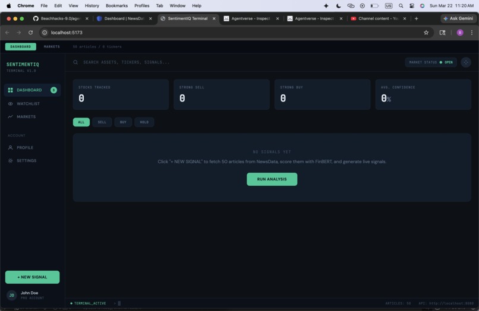This screenshot has height=311, width=479.
Task: Click the notification badge on Dashboard
Action: point(53,90)
